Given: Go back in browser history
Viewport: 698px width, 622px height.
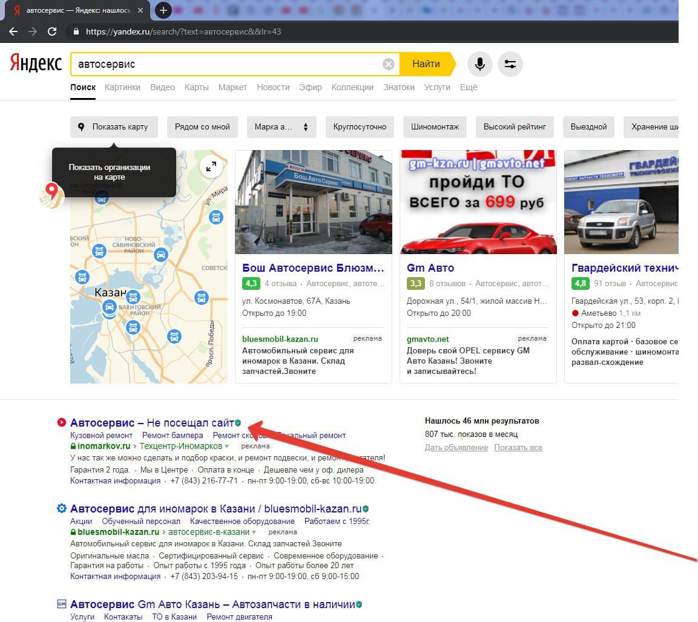Looking at the screenshot, I should pos(13,31).
